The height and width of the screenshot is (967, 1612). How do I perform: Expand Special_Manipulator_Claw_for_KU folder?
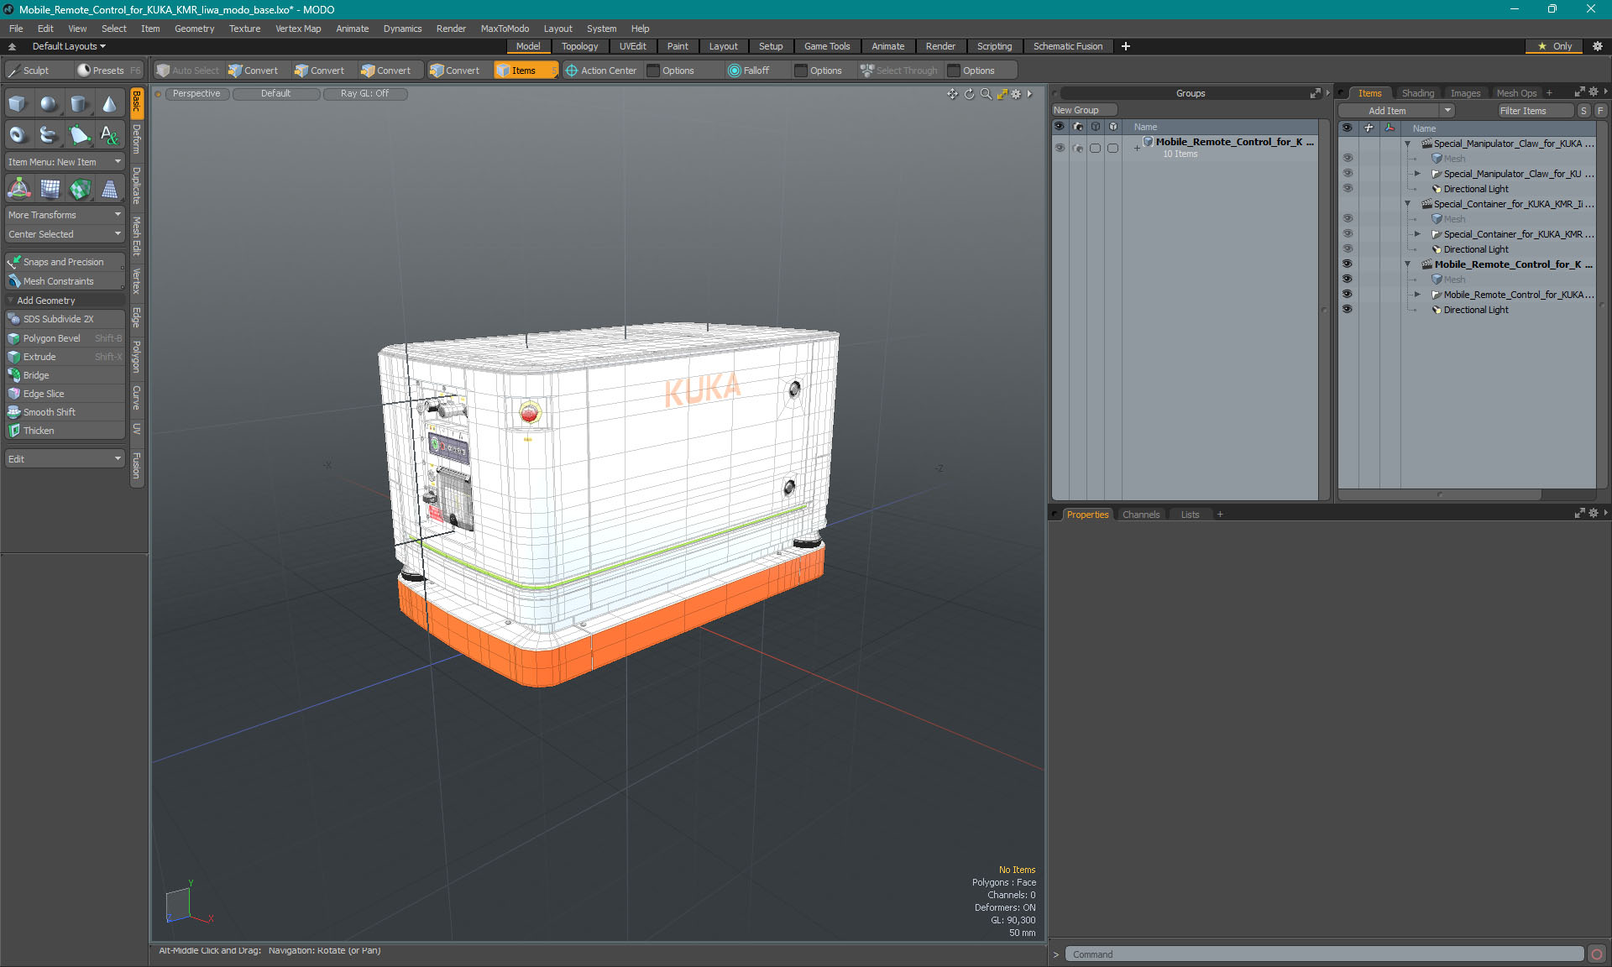point(1418,174)
